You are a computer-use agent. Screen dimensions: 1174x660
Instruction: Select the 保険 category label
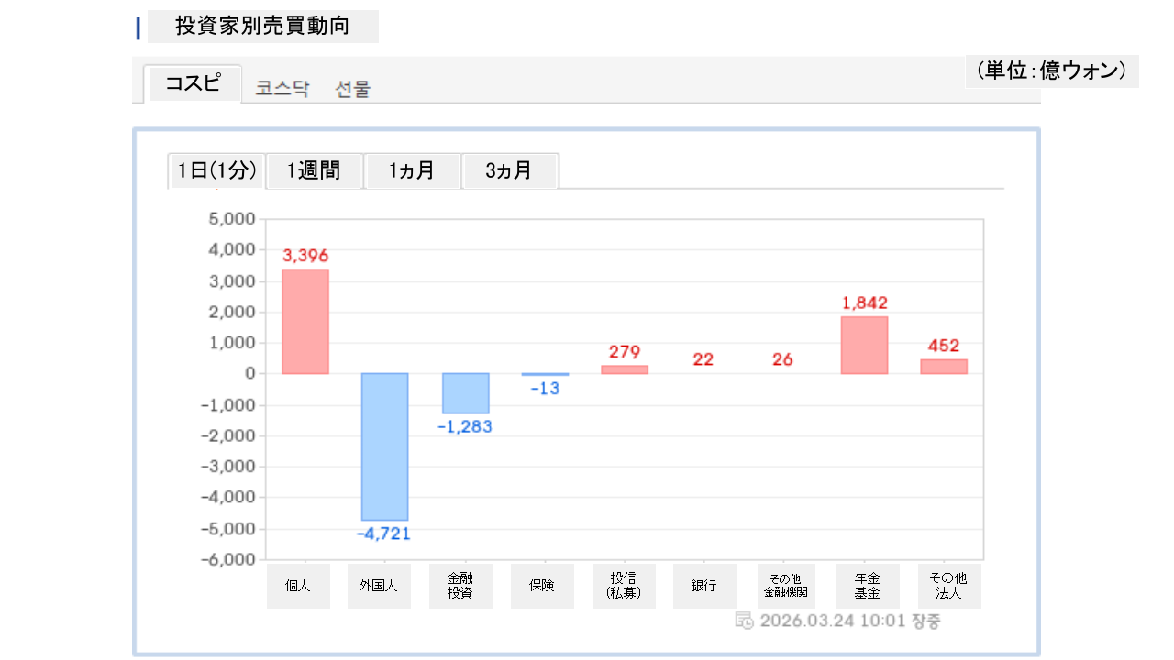[x=542, y=586]
